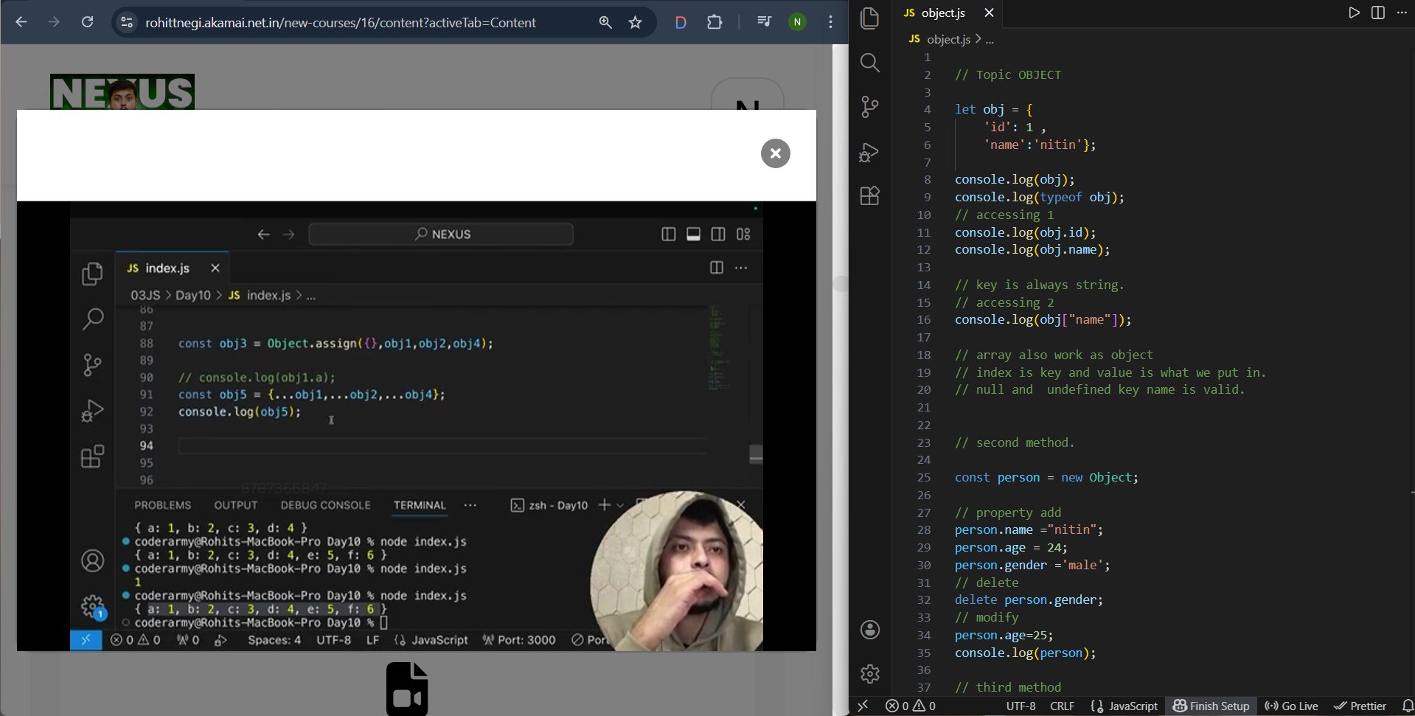This screenshot has height=716, width=1415.
Task: Click the browser address bar URL
Action: pyautogui.click(x=340, y=22)
